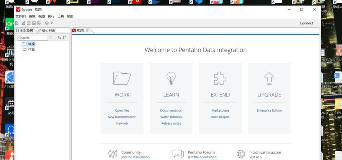Screen dimensions: 342x160
Task: Switch to the 主对象树 tab
Action: (24, 30)
